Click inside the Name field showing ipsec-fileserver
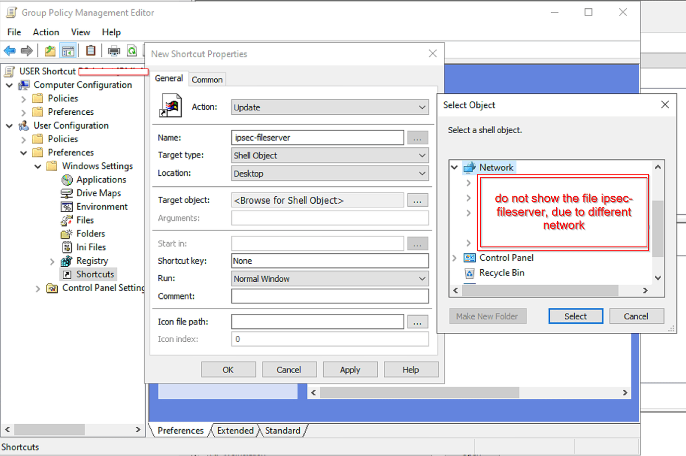Screen dimensions: 686x456 coord(317,138)
